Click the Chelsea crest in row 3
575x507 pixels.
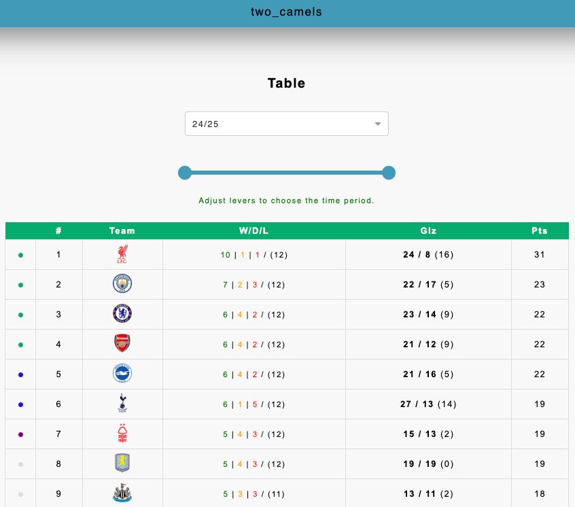122,313
